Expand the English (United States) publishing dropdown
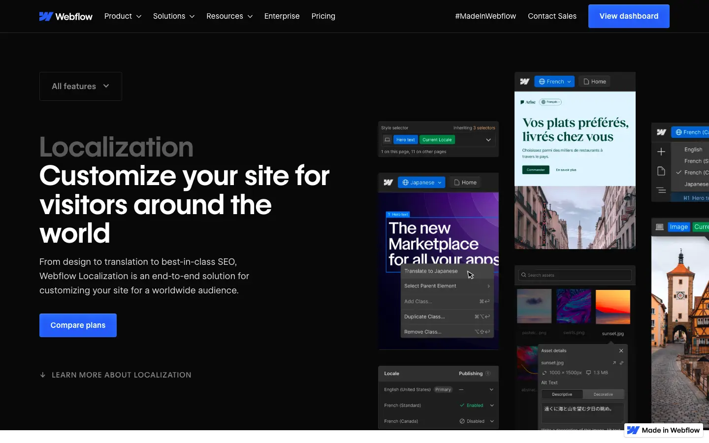The height and width of the screenshot is (443, 709). tap(491, 390)
